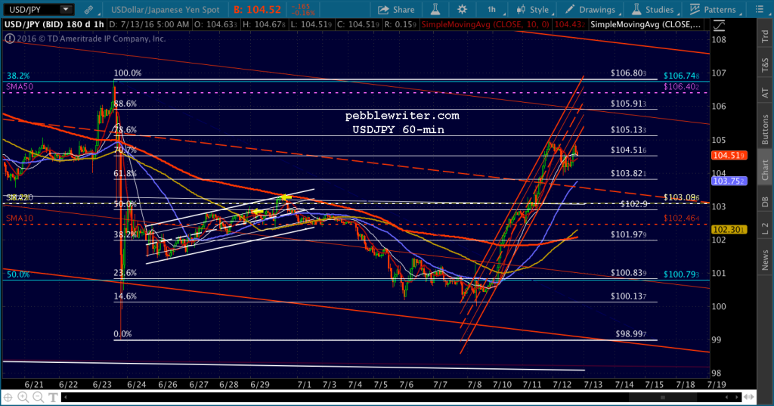Click the scroll-right arrow at scrollbar end

(x=738, y=397)
